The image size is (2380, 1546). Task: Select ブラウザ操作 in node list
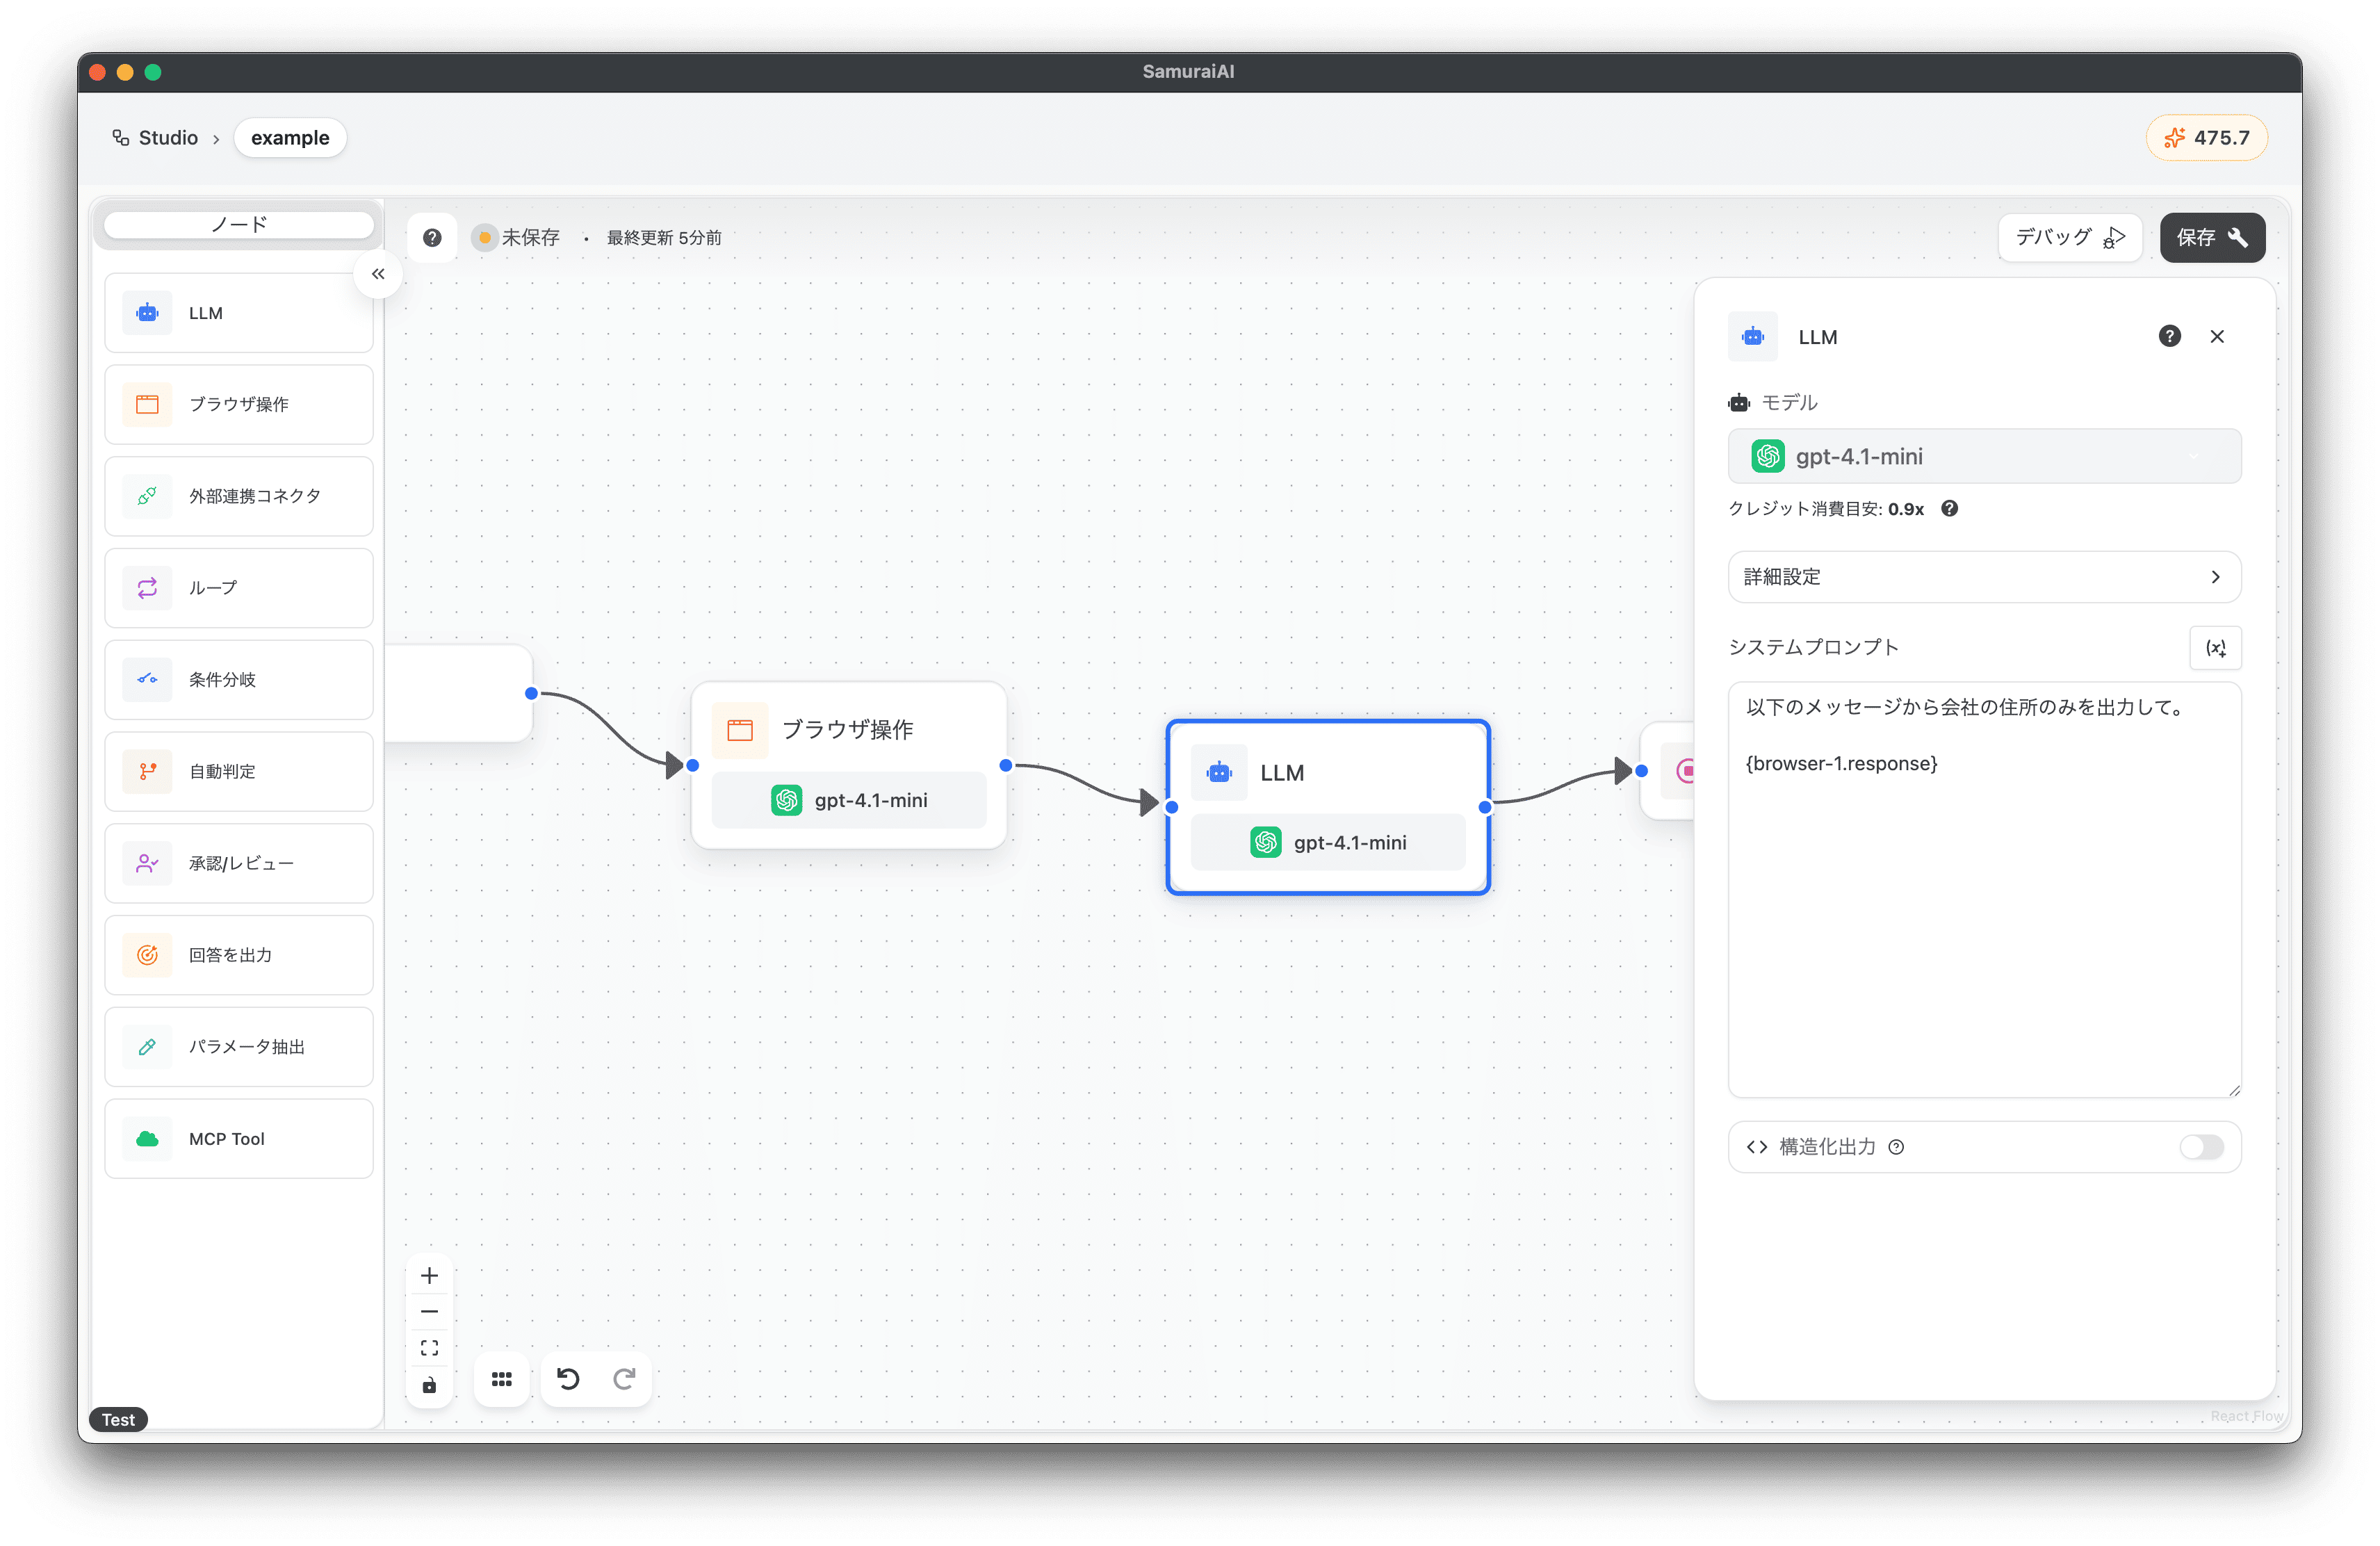pyautogui.click(x=239, y=404)
